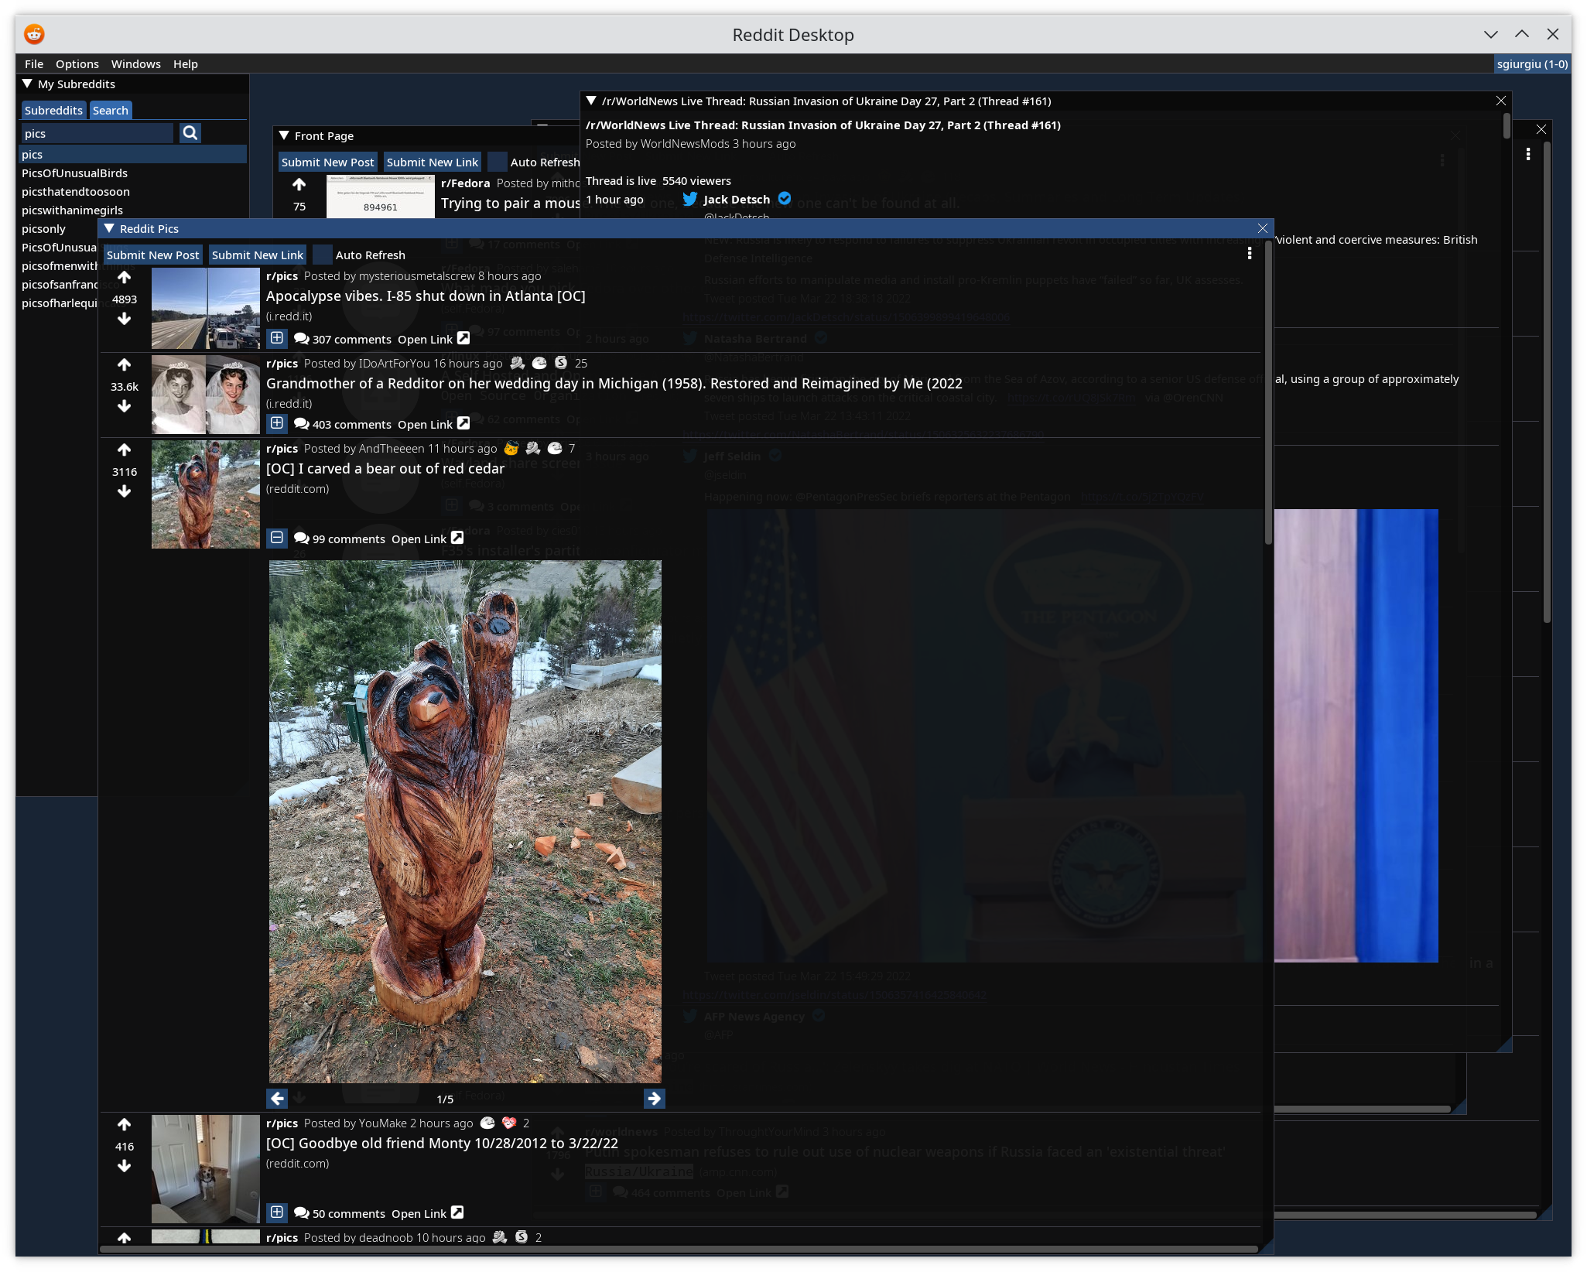
Task: Expand preview of Apocalypse vibes post
Action: tap(277, 338)
